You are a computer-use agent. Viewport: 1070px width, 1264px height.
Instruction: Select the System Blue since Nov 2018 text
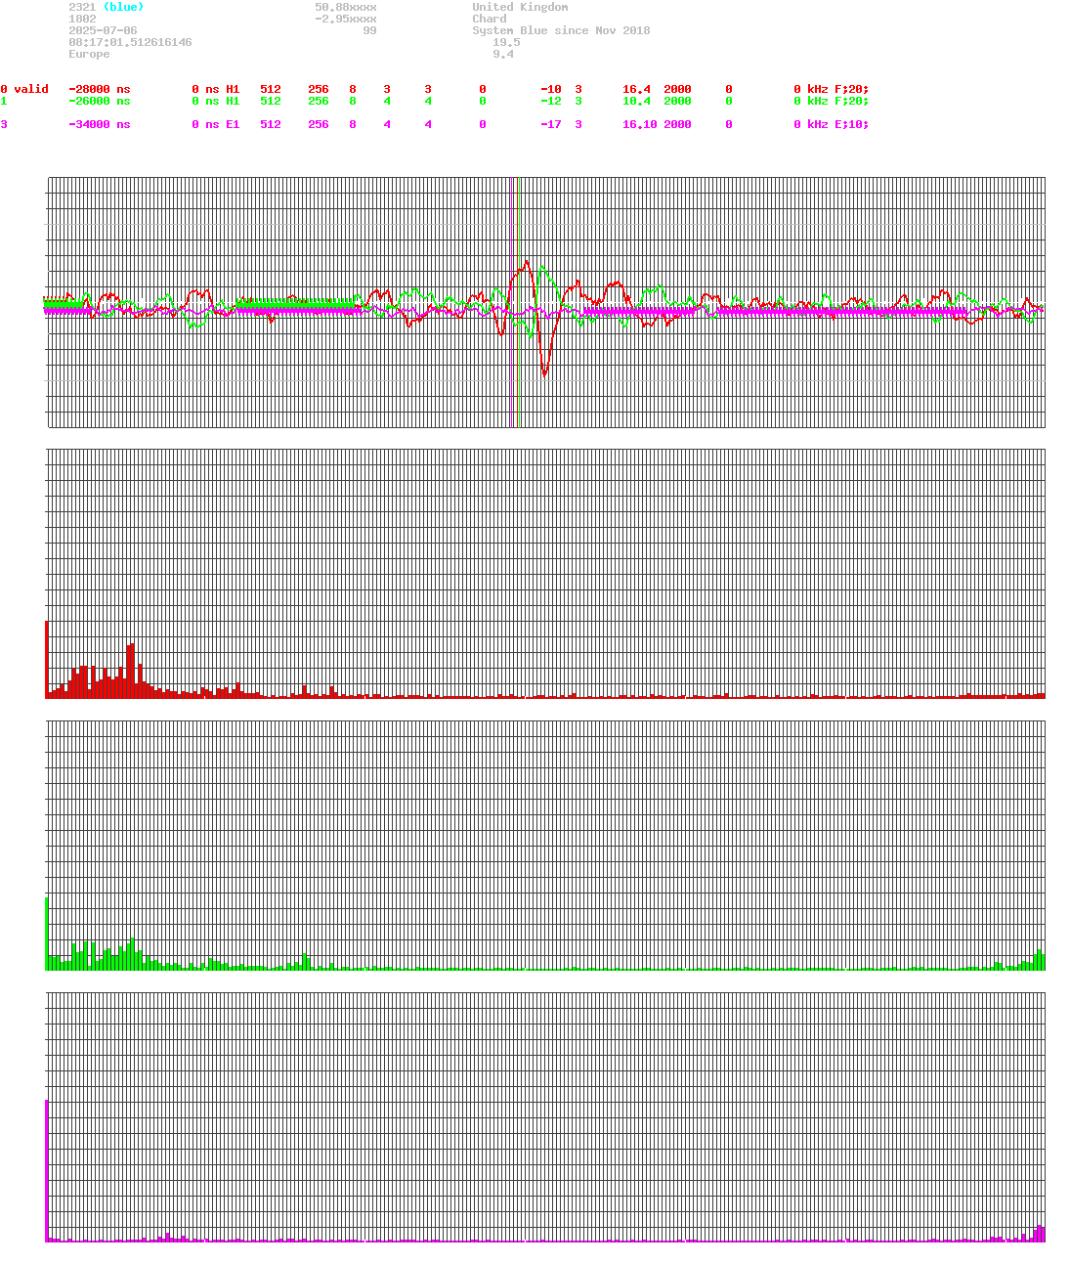point(561,30)
